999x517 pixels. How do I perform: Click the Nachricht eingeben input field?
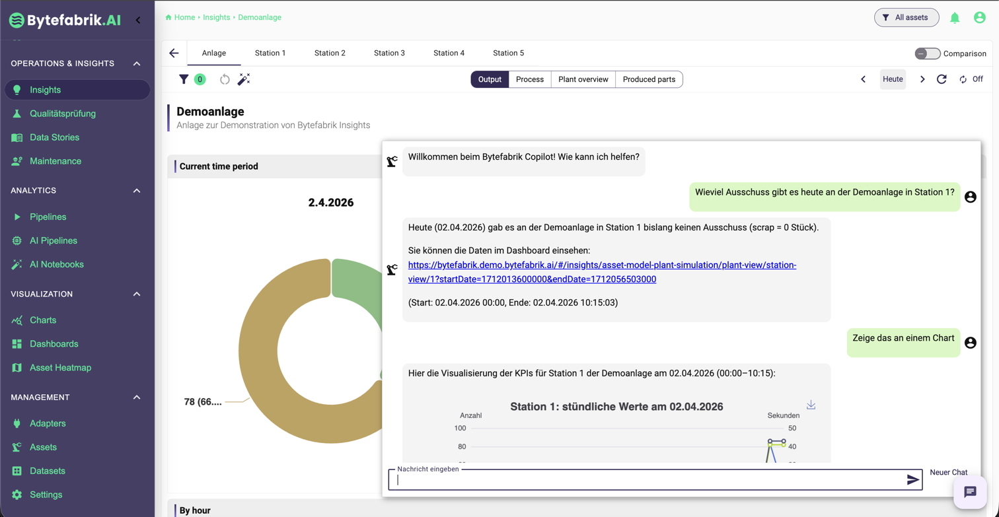click(x=647, y=480)
